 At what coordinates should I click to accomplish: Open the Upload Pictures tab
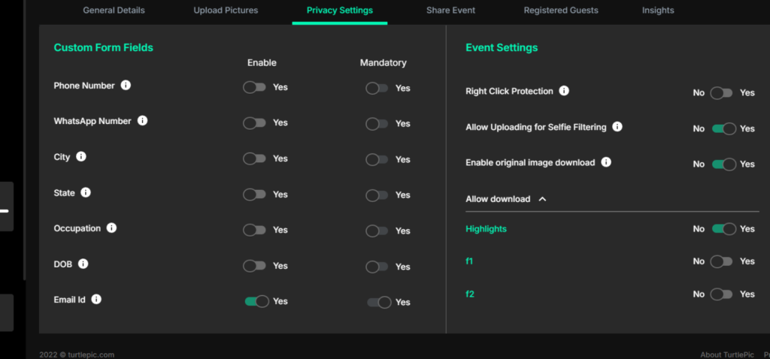226,11
